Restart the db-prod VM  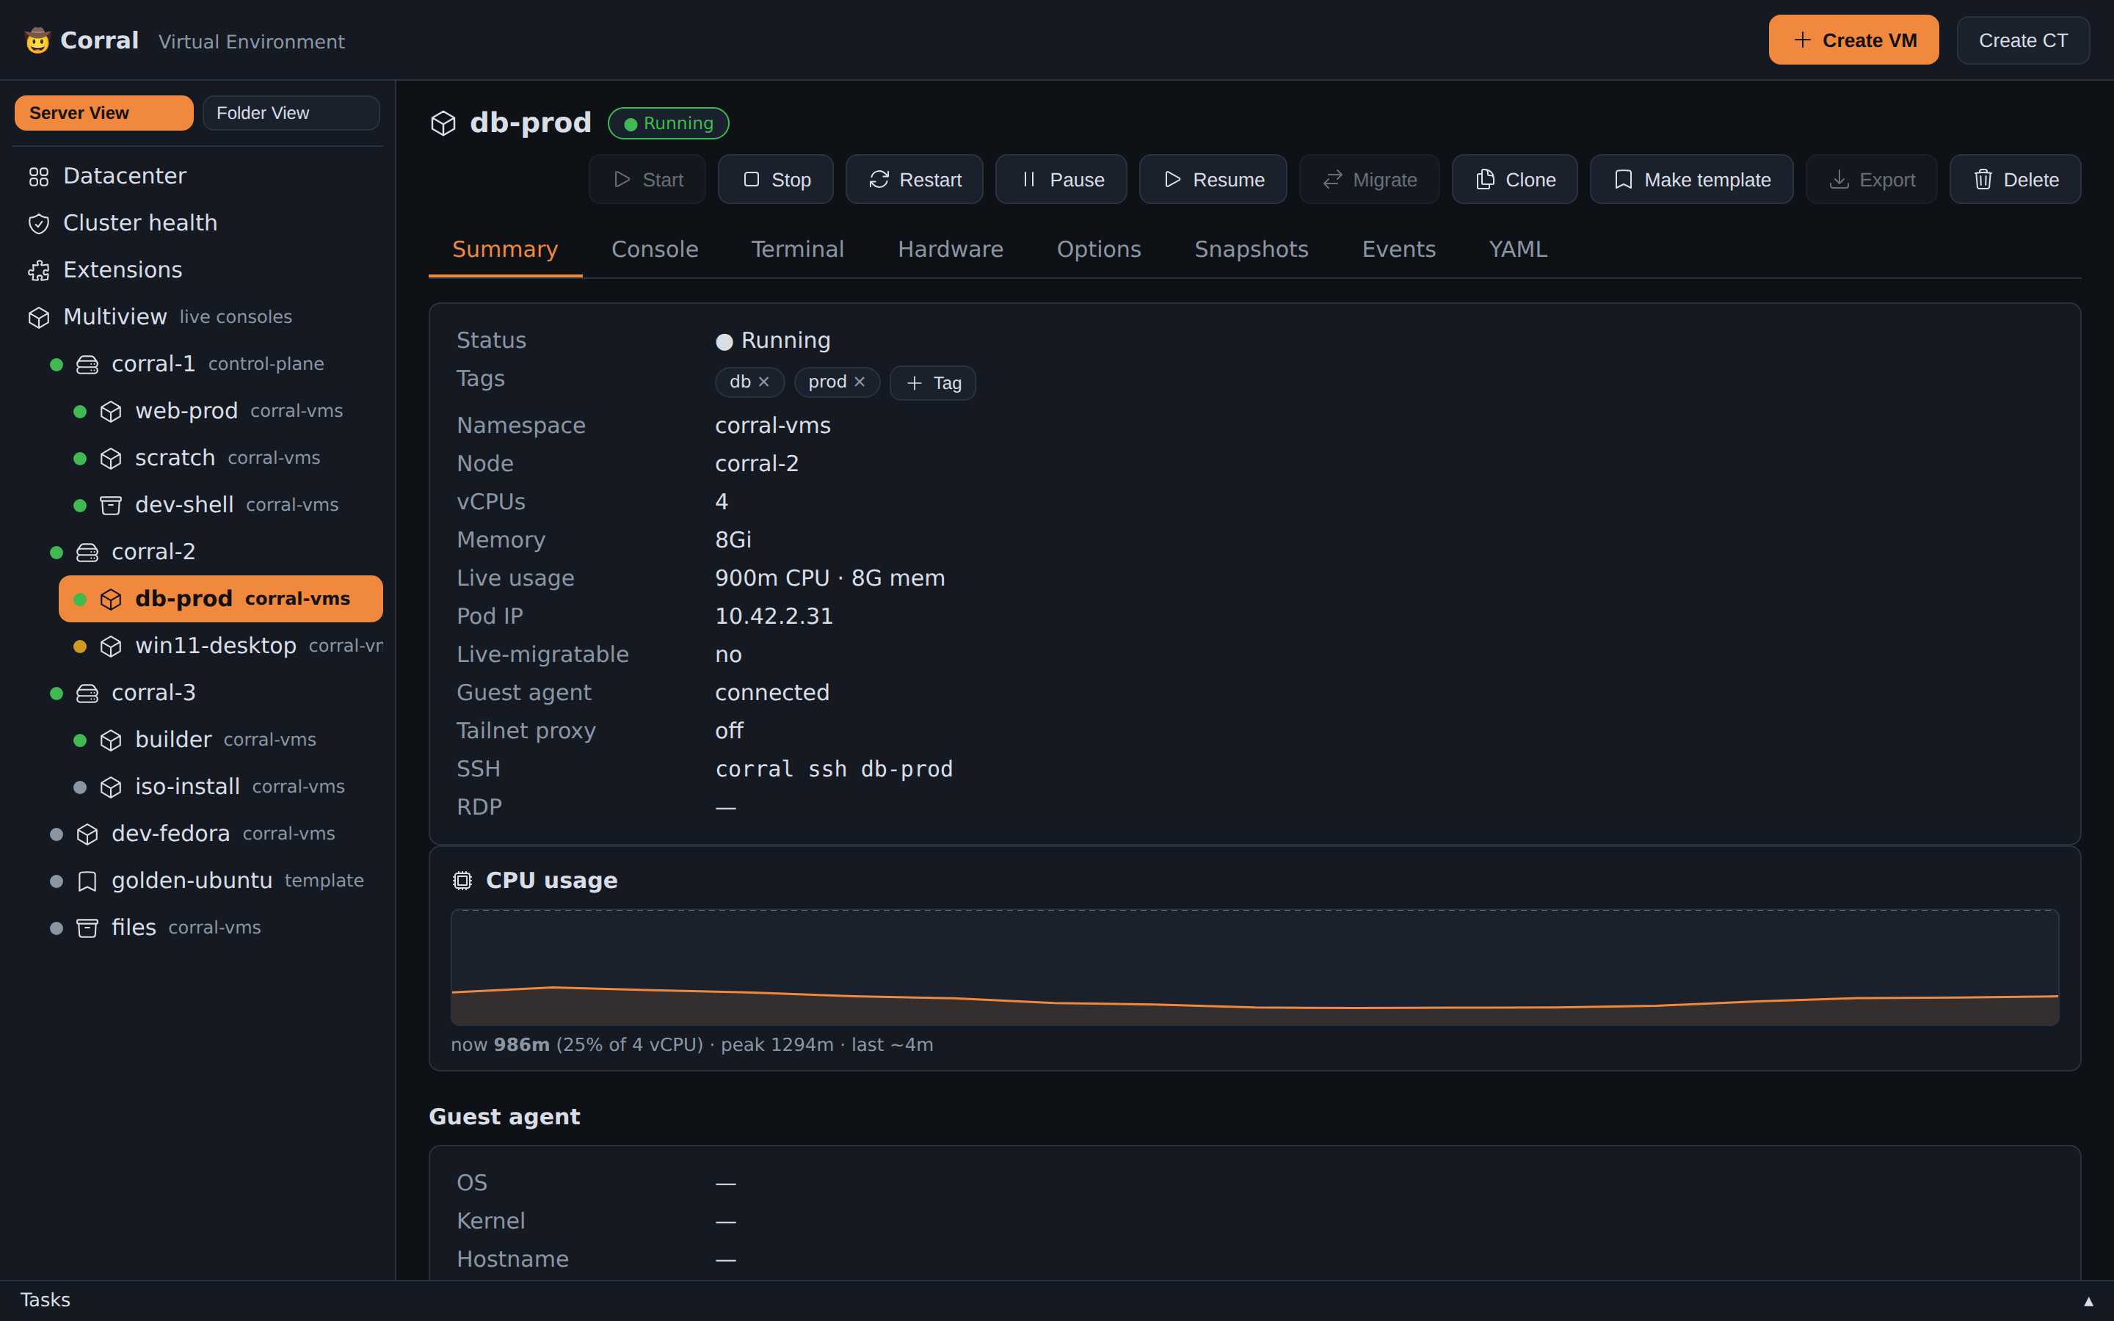pyautogui.click(x=914, y=179)
